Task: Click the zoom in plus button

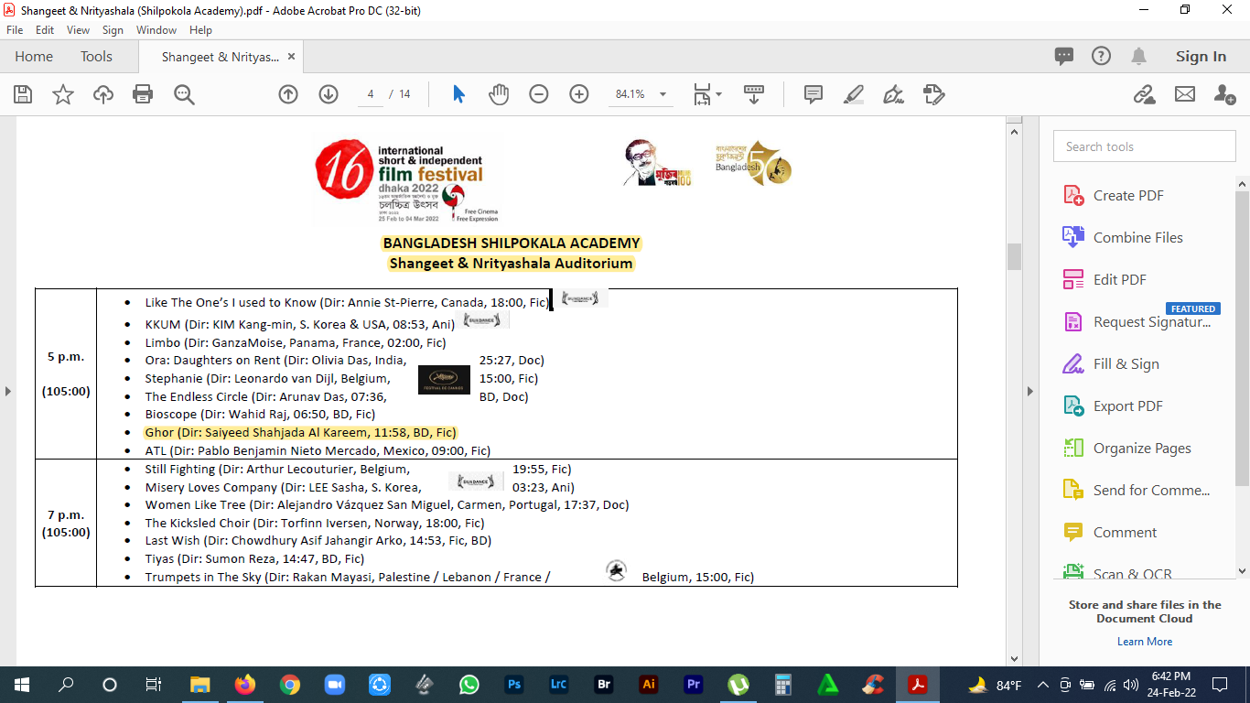Action: click(579, 94)
